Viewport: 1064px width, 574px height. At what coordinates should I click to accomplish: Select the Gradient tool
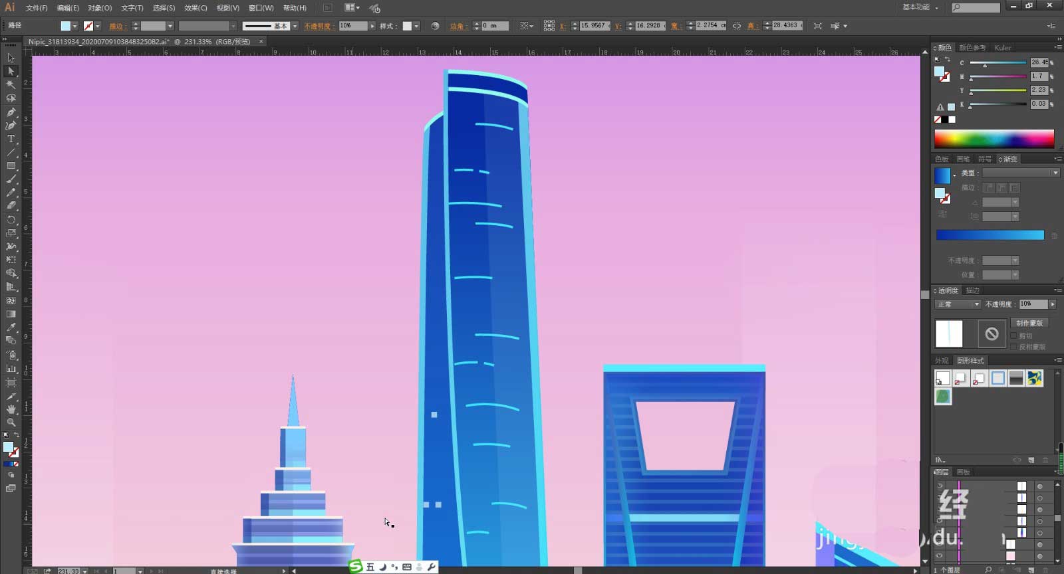pos(11,314)
